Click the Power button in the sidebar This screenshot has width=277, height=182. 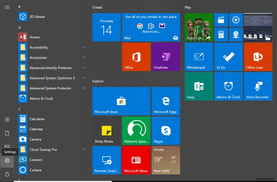pos(7,174)
